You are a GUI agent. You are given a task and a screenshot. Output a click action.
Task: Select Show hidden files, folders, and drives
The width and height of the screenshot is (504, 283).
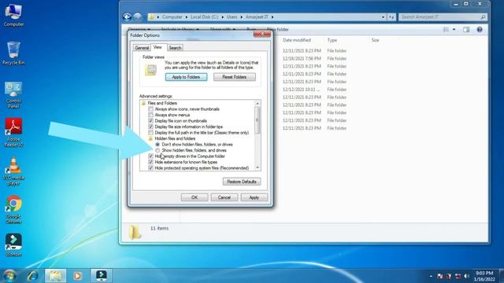click(x=157, y=150)
